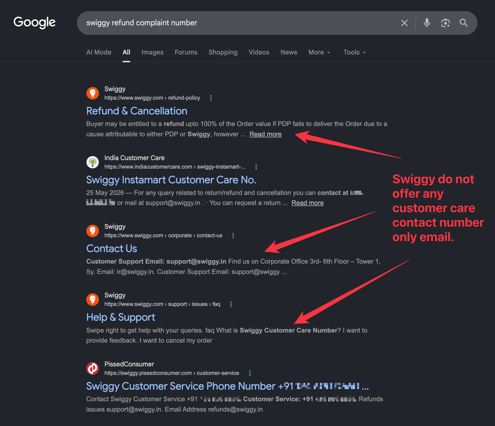The height and width of the screenshot is (426, 495).
Task: Click the swiggy.com support issues faq URL
Action: [x=162, y=304]
